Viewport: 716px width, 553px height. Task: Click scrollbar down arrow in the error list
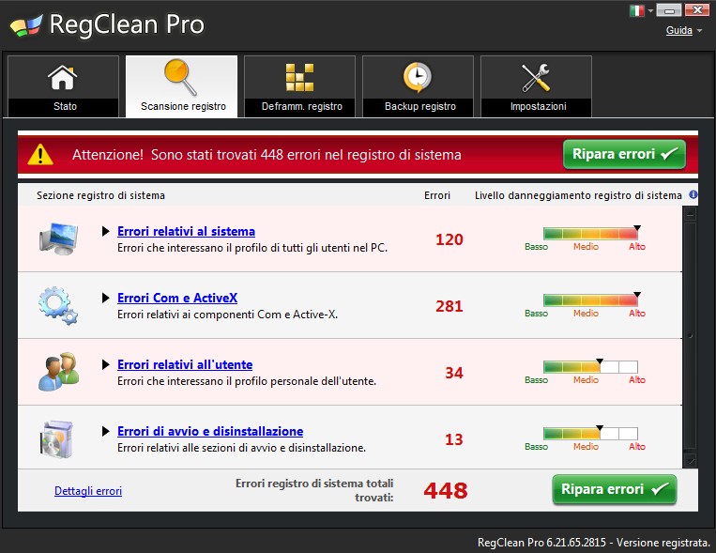pos(690,461)
